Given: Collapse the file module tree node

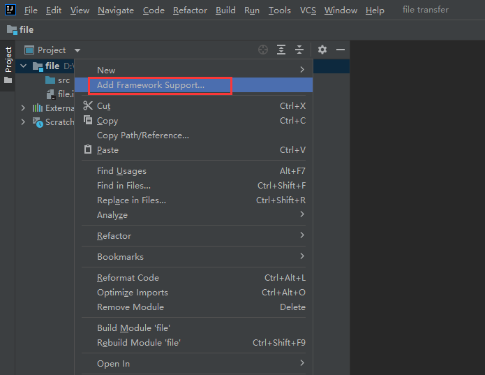Looking at the screenshot, I should [24, 66].
